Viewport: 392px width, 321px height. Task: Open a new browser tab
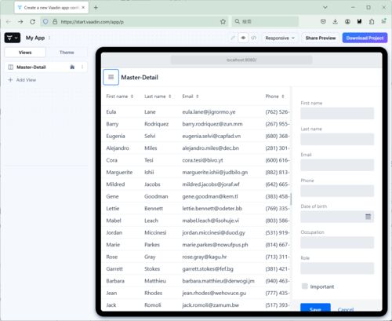point(96,8)
